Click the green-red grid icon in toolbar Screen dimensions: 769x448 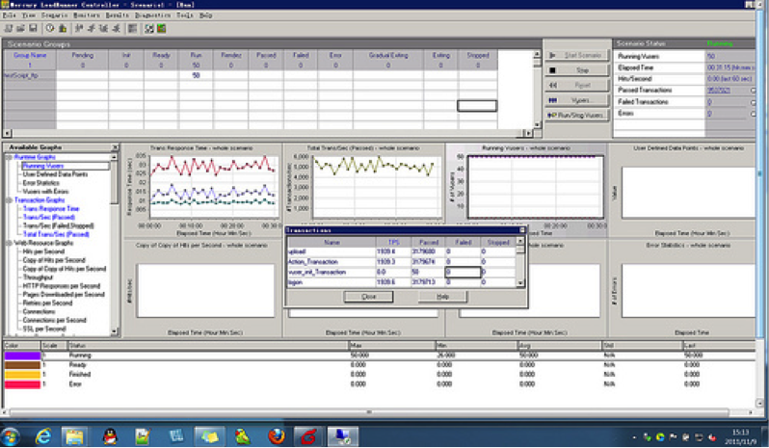(161, 29)
